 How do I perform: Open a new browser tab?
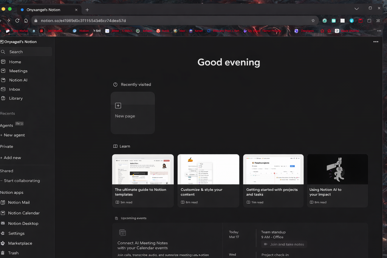87,10
